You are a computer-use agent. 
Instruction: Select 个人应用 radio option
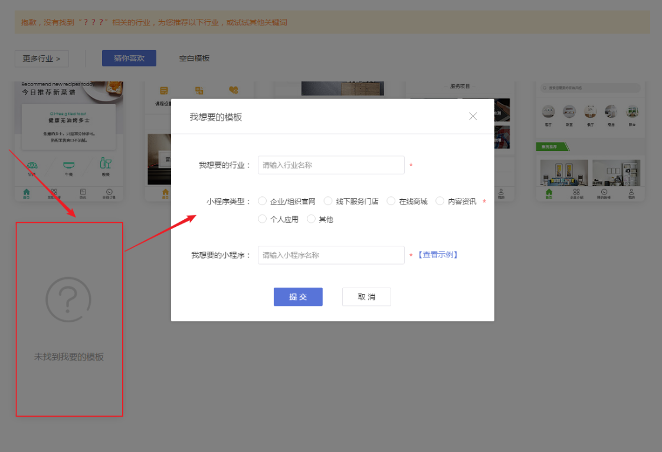point(262,219)
